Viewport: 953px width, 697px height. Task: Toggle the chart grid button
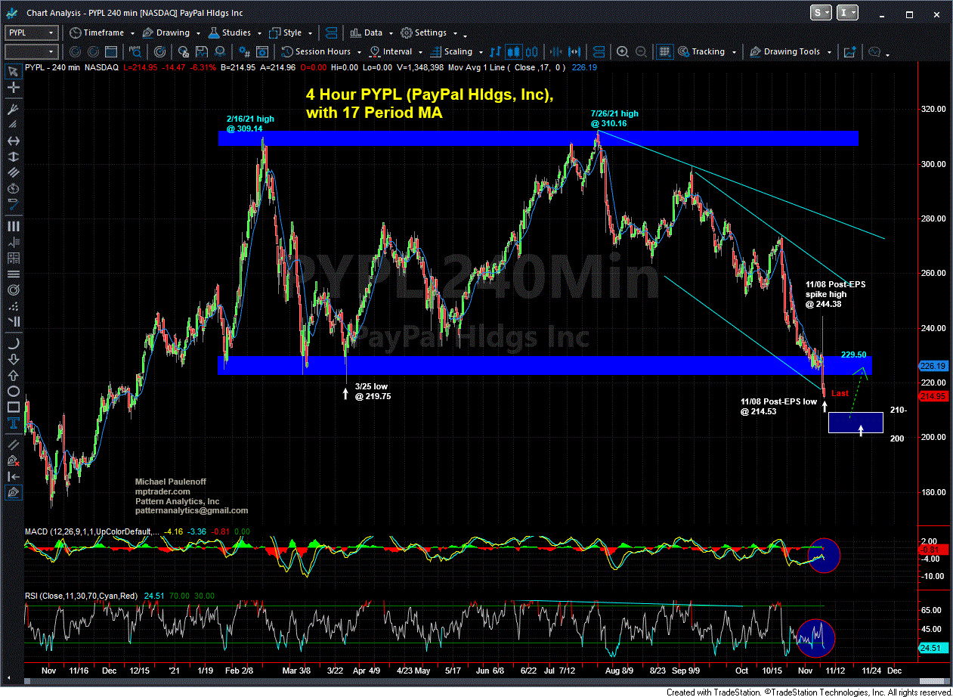click(664, 51)
